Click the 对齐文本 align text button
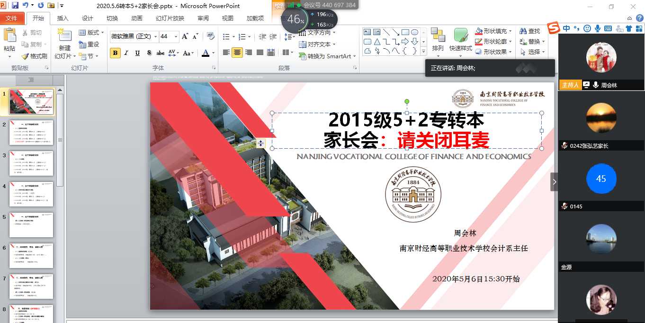Image resolution: width=645 pixels, height=323 pixels. click(x=318, y=45)
